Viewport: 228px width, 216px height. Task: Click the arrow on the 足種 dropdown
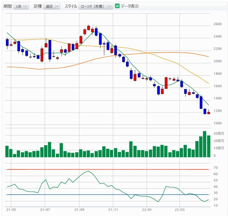pyautogui.click(x=57, y=6)
